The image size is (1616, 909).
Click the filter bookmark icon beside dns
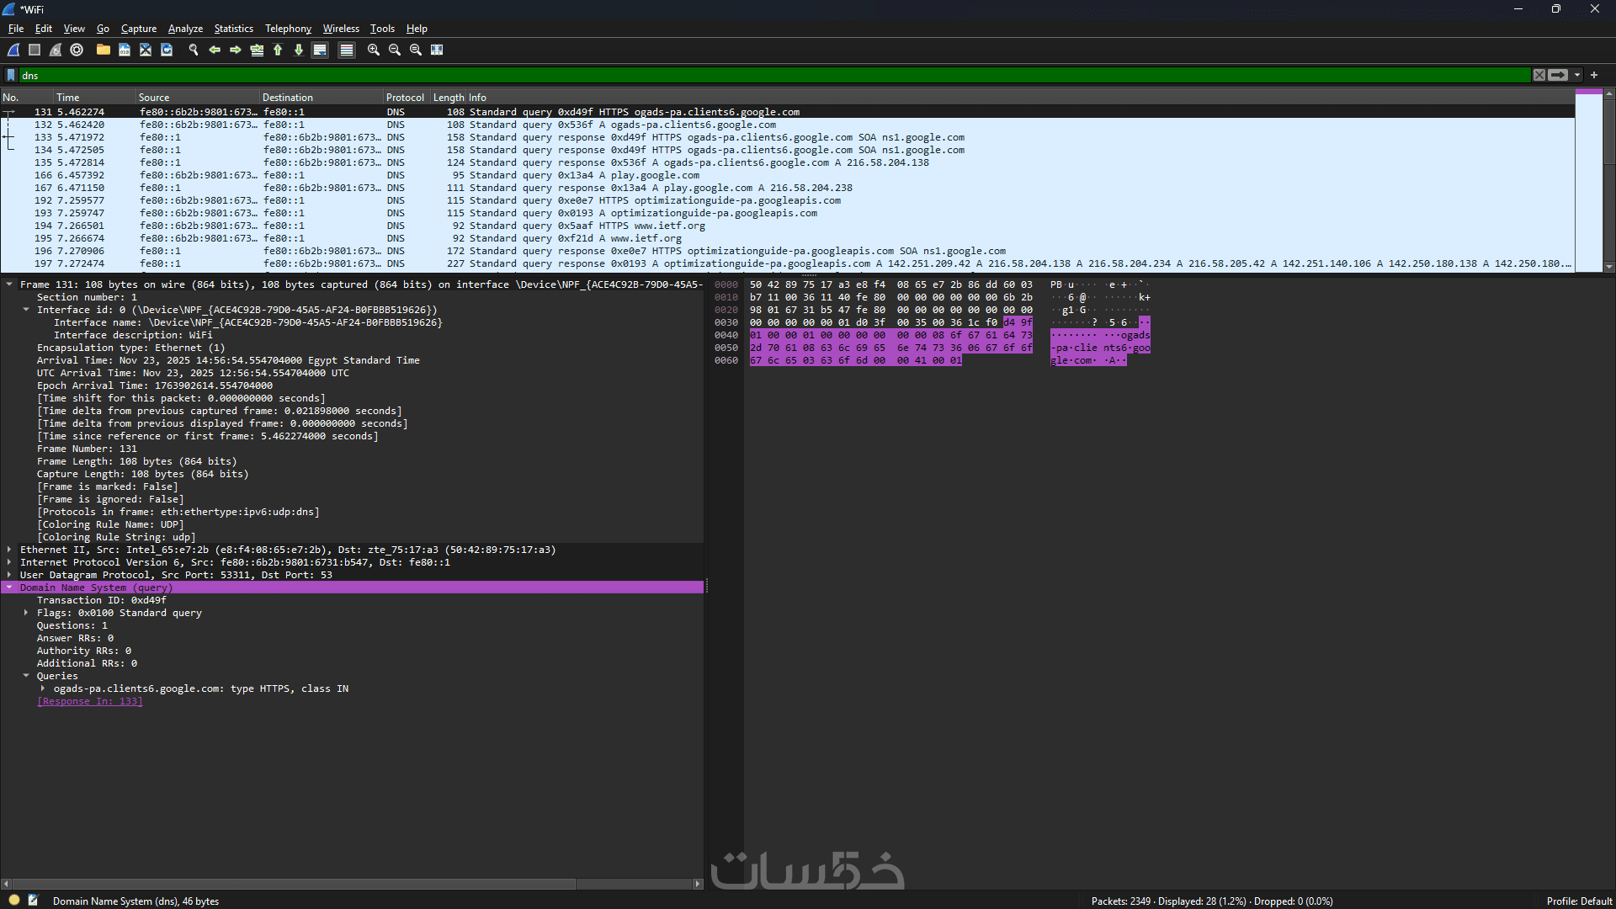point(11,75)
